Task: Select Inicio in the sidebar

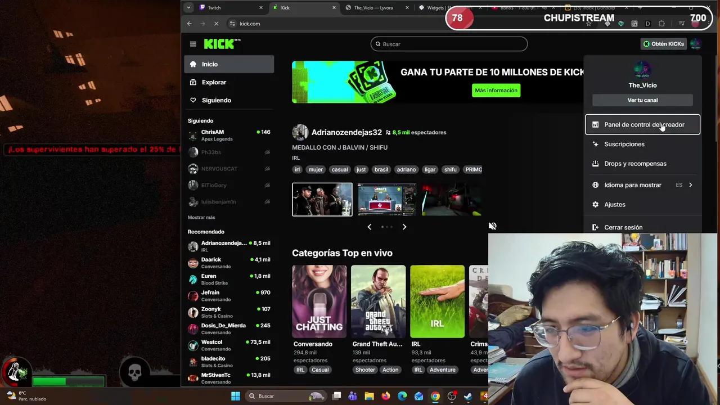Action: (229, 64)
